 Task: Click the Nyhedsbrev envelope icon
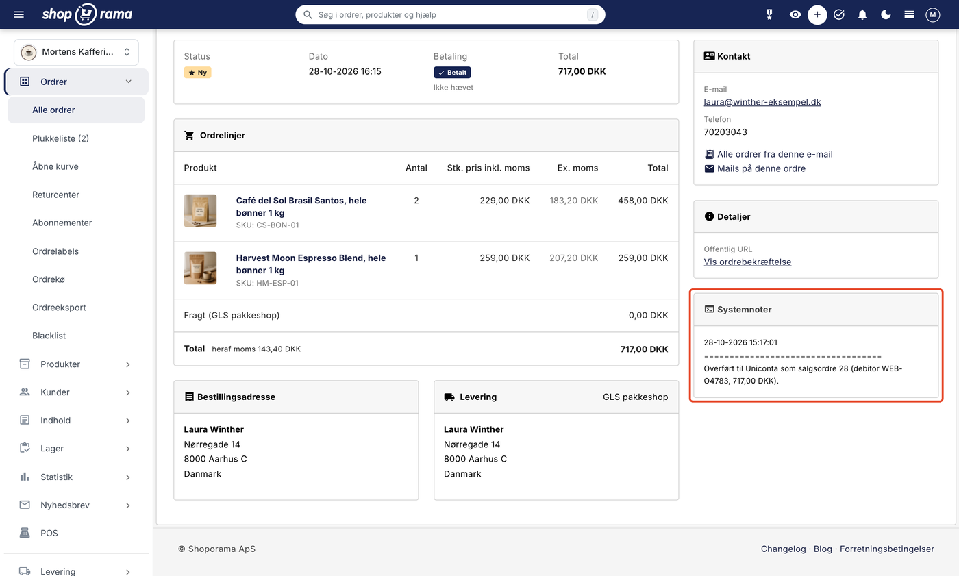pos(25,505)
